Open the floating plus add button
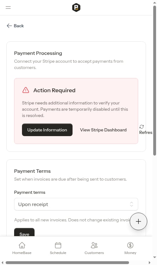The image size is (157, 265). pos(138,221)
